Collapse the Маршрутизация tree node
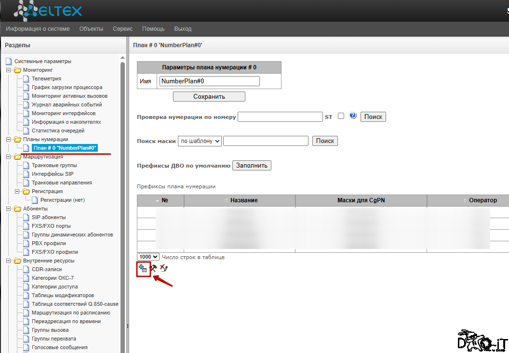Image resolution: width=509 pixels, height=353 pixels. coord(9,157)
